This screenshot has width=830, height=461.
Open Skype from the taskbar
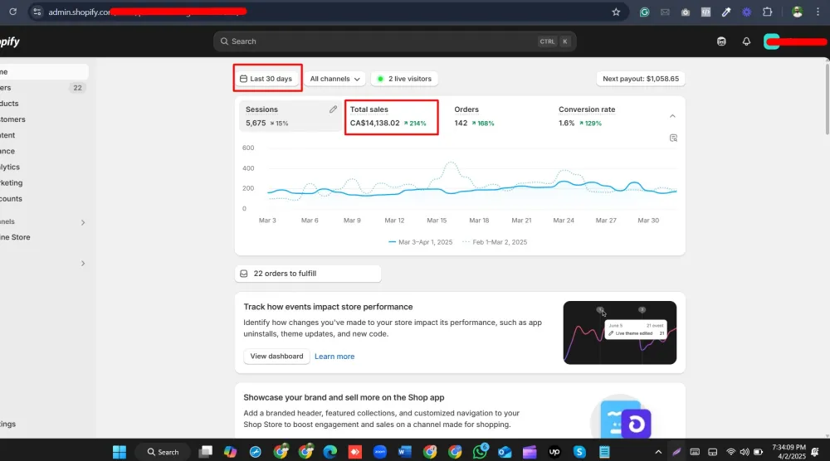579,452
